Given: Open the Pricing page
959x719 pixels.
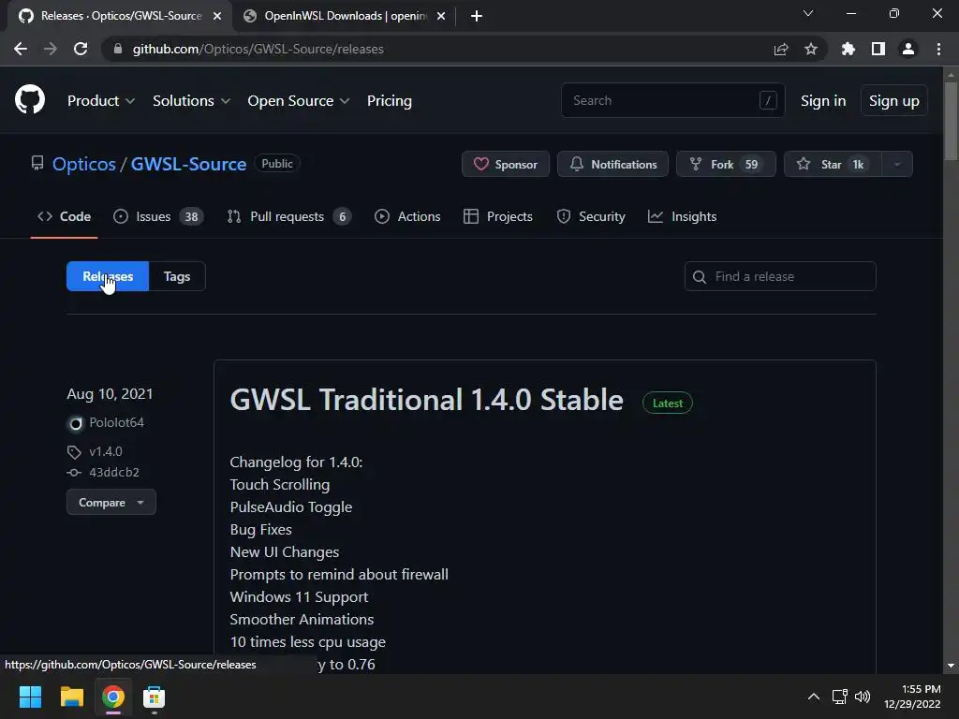Looking at the screenshot, I should pos(389,101).
